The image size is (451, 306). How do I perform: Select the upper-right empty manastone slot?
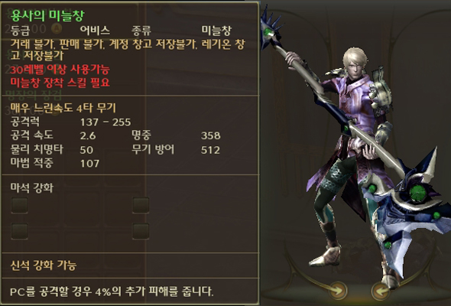point(141,205)
